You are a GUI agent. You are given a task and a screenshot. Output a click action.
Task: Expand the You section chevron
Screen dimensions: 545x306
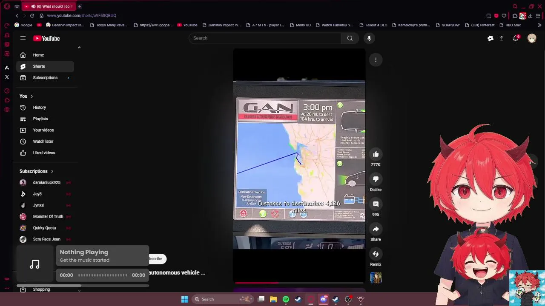click(x=32, y=96)
